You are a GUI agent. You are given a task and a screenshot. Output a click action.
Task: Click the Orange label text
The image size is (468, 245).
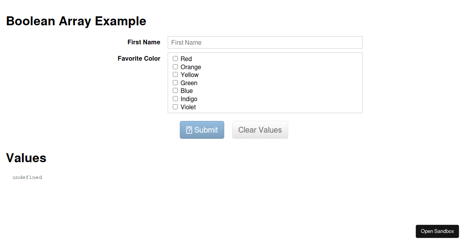click(x=191, y=67)
